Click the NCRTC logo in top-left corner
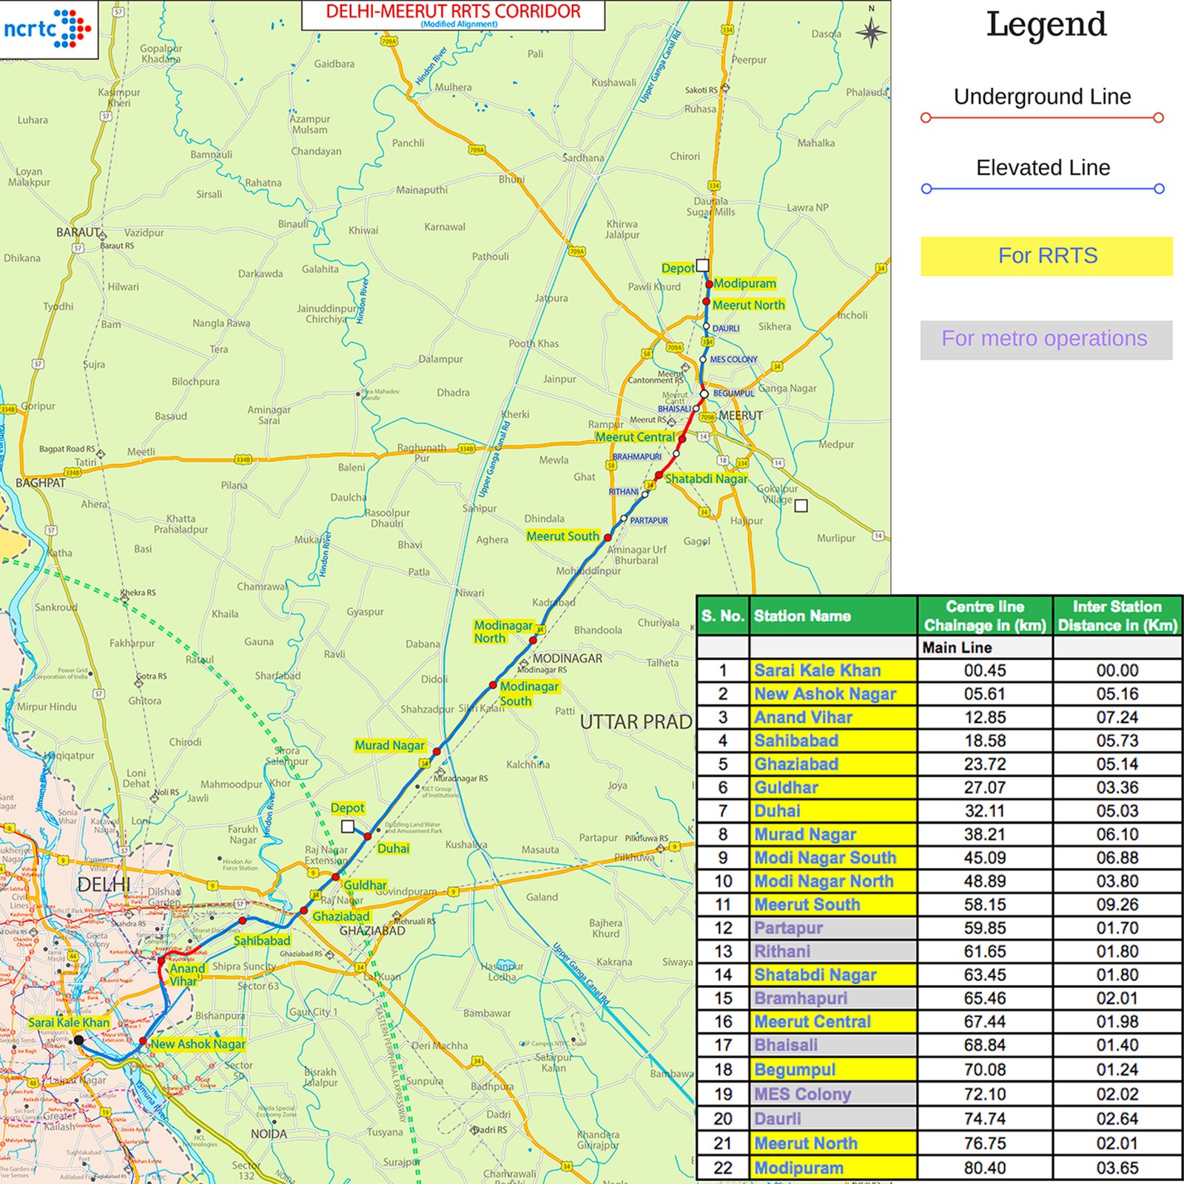This screenshot has width=1184, height=1184. pyautogui.click(x=48, y=28)
